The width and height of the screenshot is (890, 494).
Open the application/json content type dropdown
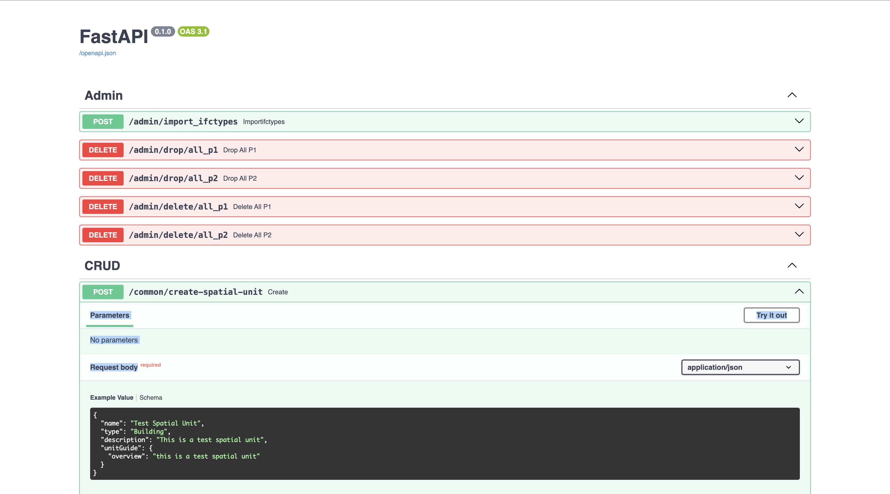(740, 367)
